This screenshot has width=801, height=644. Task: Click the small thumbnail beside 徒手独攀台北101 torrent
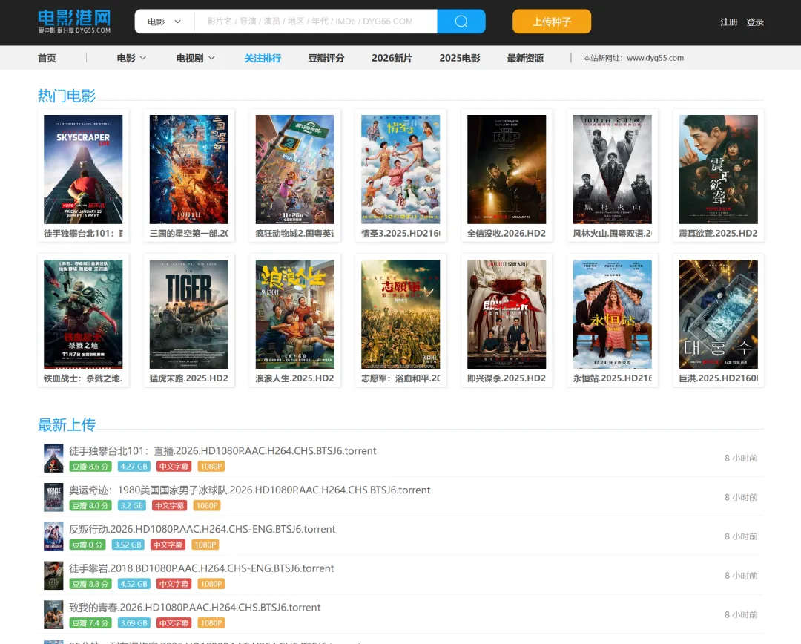tap(53, 458)
